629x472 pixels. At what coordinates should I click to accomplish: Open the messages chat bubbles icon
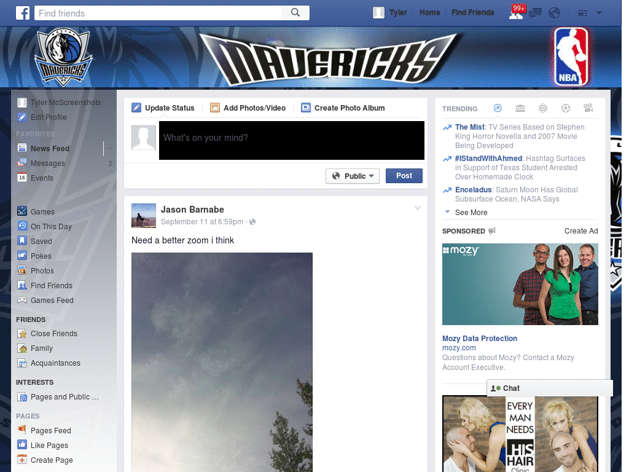click(x=535, y=14)
